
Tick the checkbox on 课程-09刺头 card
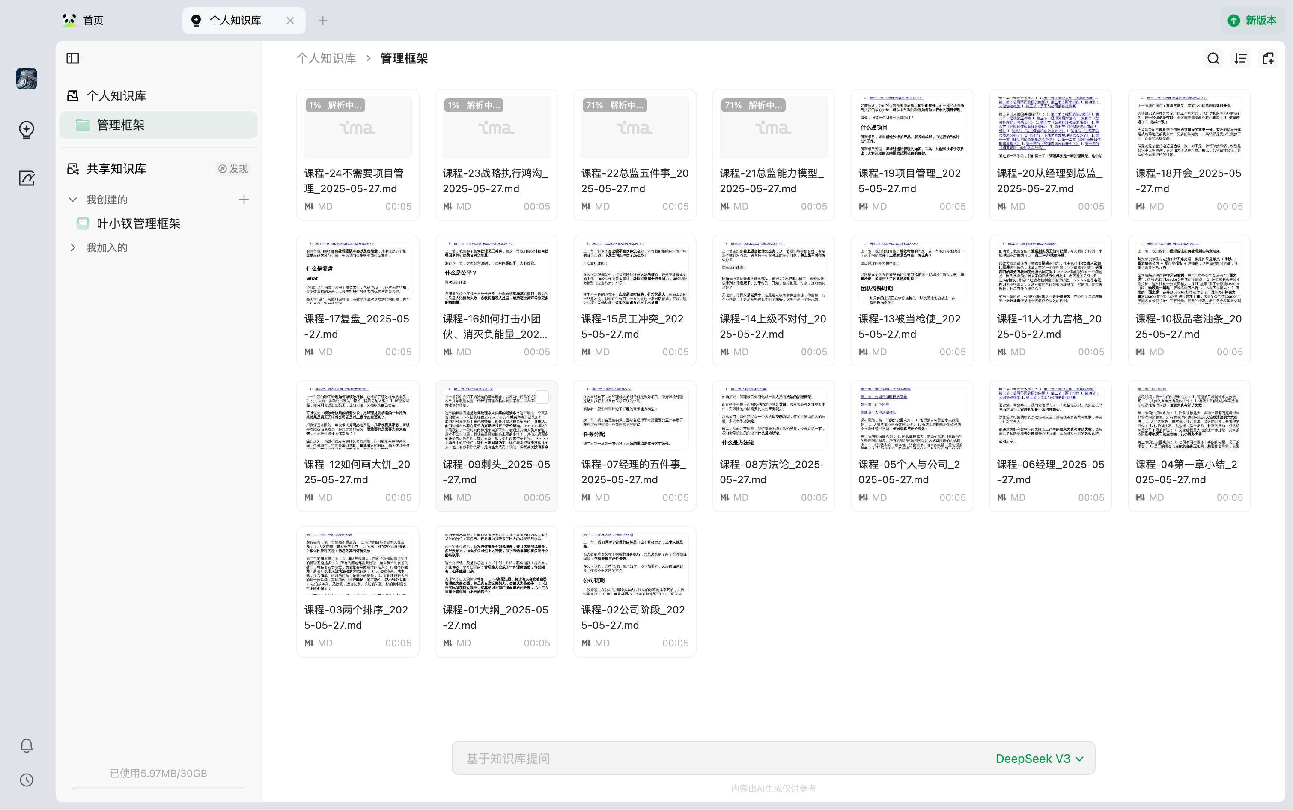tap(542, 397)
